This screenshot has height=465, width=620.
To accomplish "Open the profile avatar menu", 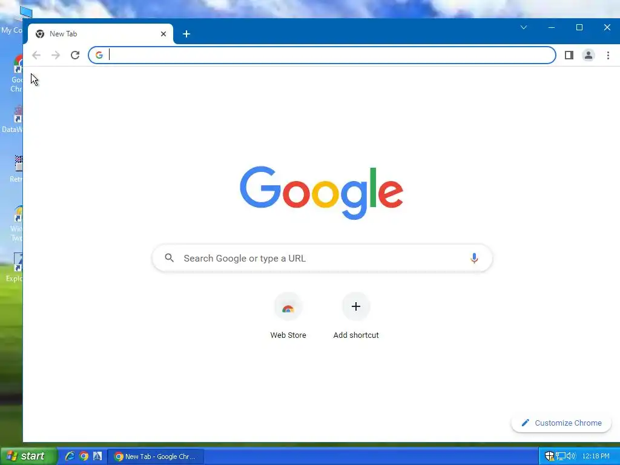I will [589, 55].
